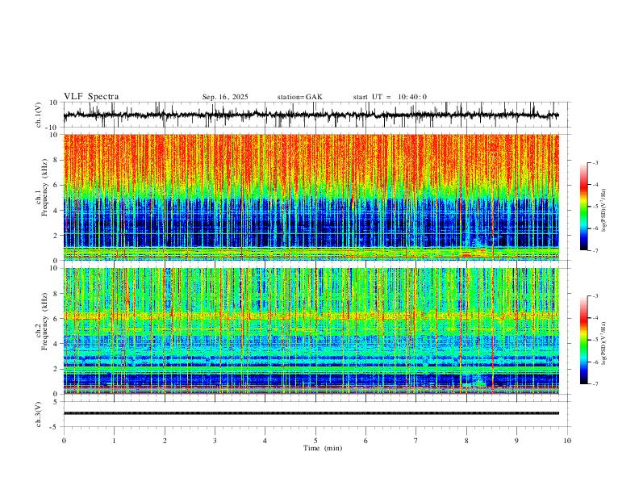639x494 pixels.
Task: Click the ch.3 flat voltage trace
Action: (x=311, y=413)
